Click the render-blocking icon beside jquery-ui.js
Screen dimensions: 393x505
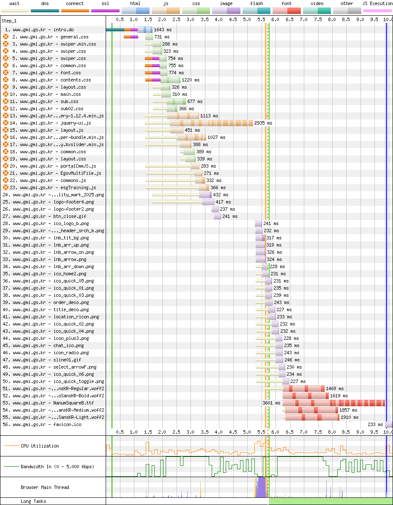(5, 123)
